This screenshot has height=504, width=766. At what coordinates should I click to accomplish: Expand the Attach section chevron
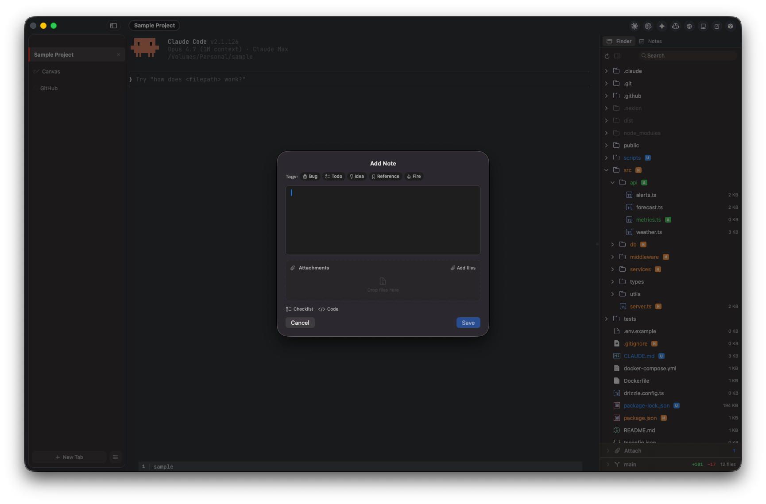click(x=608, y=450)
